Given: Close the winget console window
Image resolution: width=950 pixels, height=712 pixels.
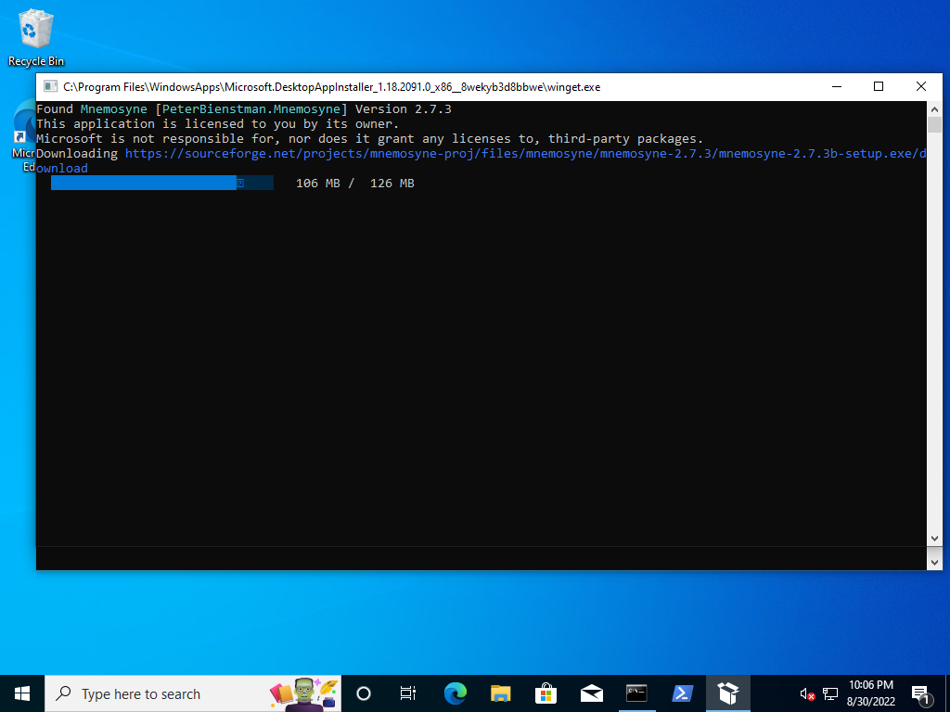Looking at the screenshot, I should 921,86.
